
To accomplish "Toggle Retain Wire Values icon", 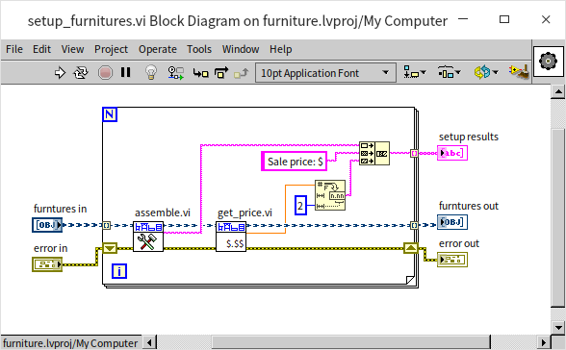I will (176, 73).
